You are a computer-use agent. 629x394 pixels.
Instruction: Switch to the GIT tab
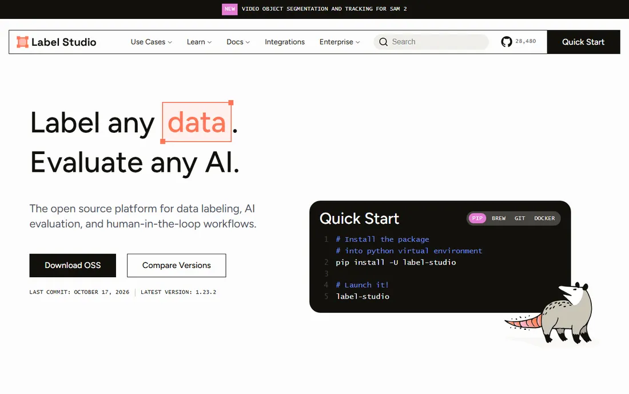point(520,218)
